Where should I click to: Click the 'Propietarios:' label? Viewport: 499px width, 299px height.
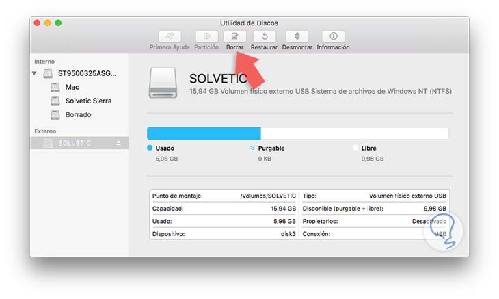pyautogui.click(x=320, y=221)
